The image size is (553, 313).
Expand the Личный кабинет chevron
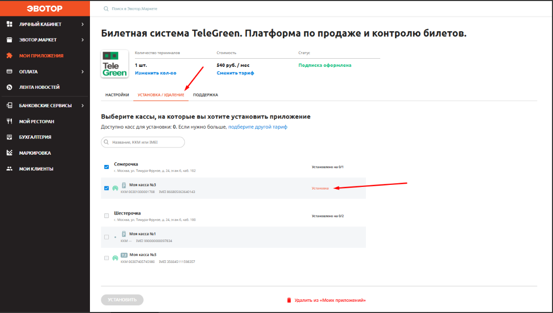82,24
